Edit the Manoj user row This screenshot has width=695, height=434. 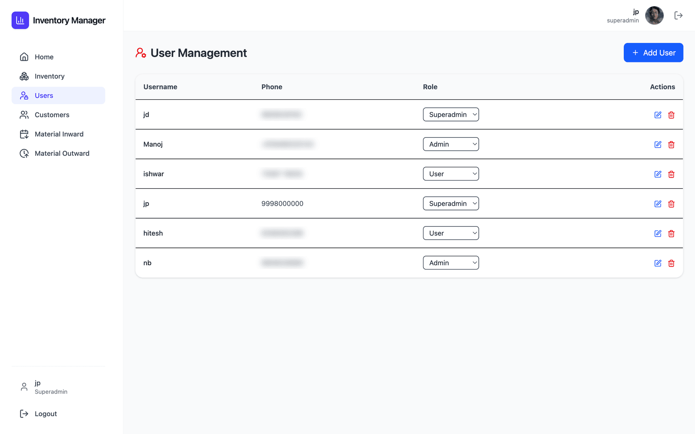(658, 145)
